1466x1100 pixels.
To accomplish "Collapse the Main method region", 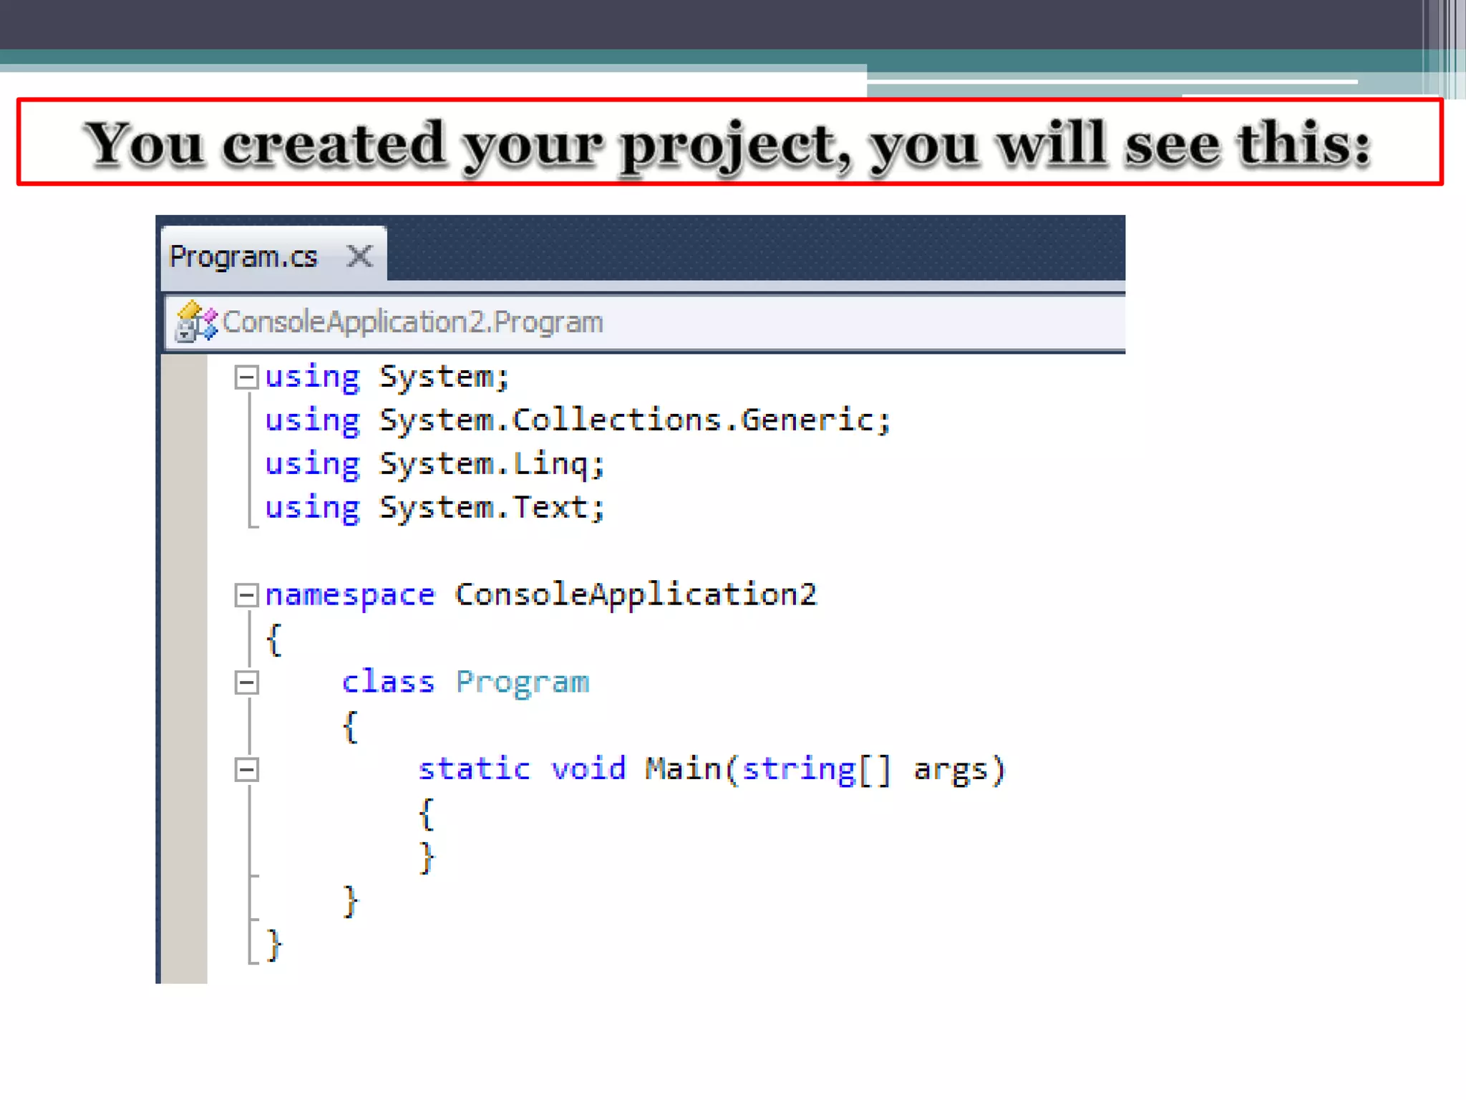I will (246, 770).
